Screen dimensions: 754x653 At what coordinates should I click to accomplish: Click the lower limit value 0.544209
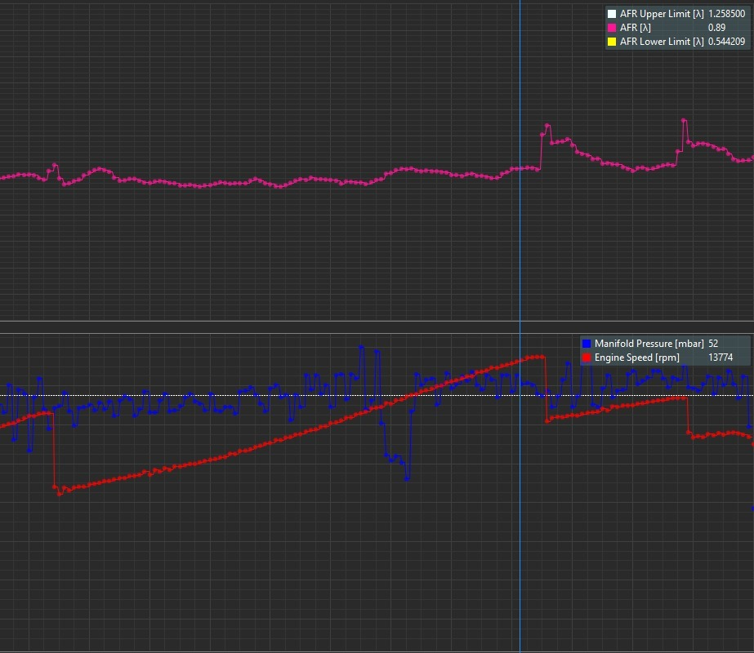coord(726,42)
